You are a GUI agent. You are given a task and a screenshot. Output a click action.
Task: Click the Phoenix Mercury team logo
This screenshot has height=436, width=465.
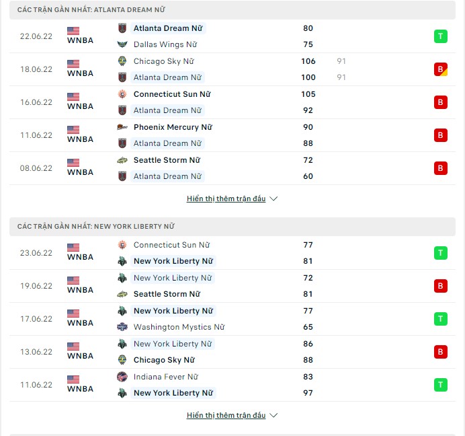tap(122, 127)
